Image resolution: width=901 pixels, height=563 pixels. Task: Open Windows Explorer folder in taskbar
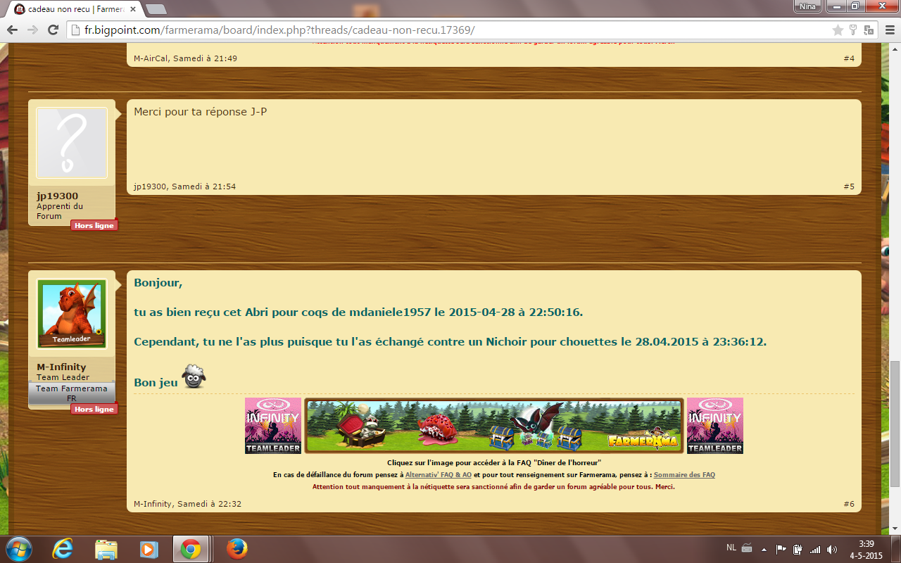click(x=106, y=549)
